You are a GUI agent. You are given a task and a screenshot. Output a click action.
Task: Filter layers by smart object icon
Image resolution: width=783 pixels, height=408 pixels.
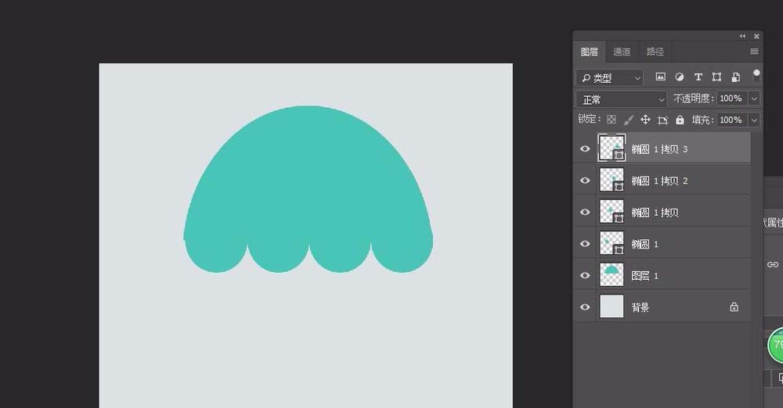pos(735,77)
